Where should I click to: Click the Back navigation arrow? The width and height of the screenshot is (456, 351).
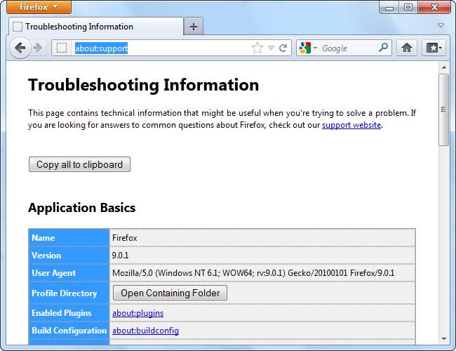click(x=20, y=48)
